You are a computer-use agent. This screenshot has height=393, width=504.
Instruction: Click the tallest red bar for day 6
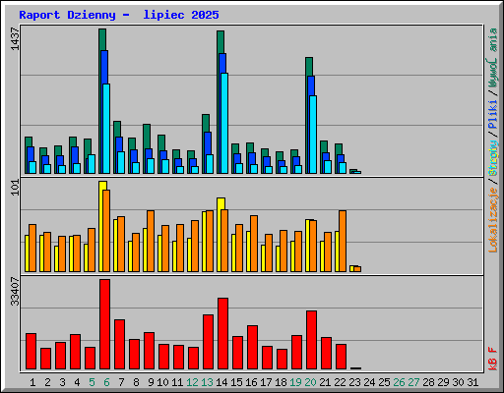point(105,324)
